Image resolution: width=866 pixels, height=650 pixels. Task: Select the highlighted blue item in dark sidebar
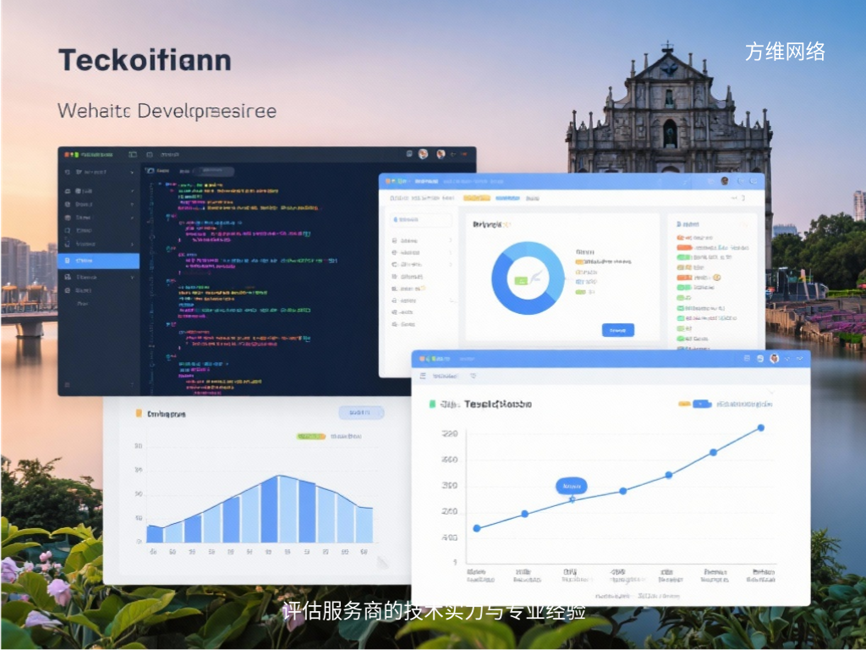point(98,261)
